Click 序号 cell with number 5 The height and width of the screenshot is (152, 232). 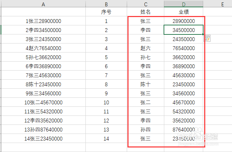coord(106,57)
